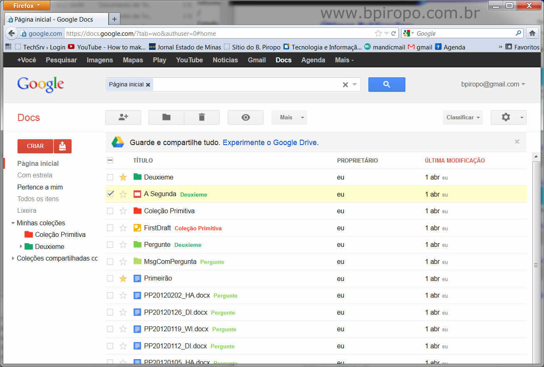Screen dimensions: 544x367
Task: Click the yellow drawing icon of FirstDraft
Action: (137, 228)
